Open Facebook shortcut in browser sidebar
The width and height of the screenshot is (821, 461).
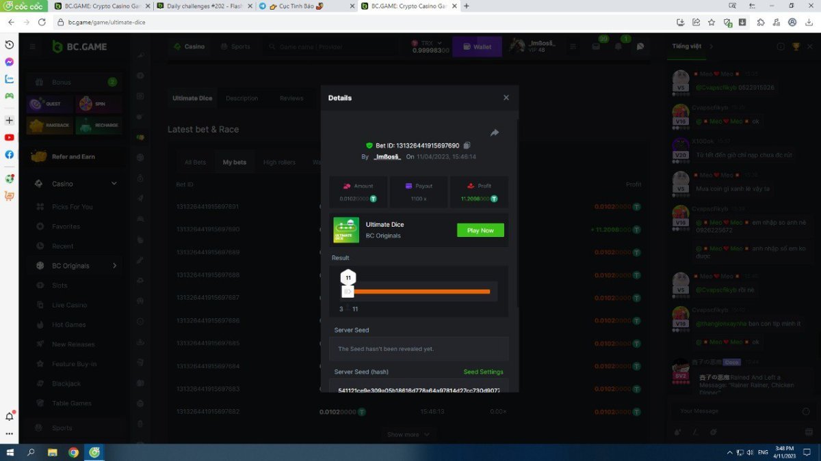10,154
